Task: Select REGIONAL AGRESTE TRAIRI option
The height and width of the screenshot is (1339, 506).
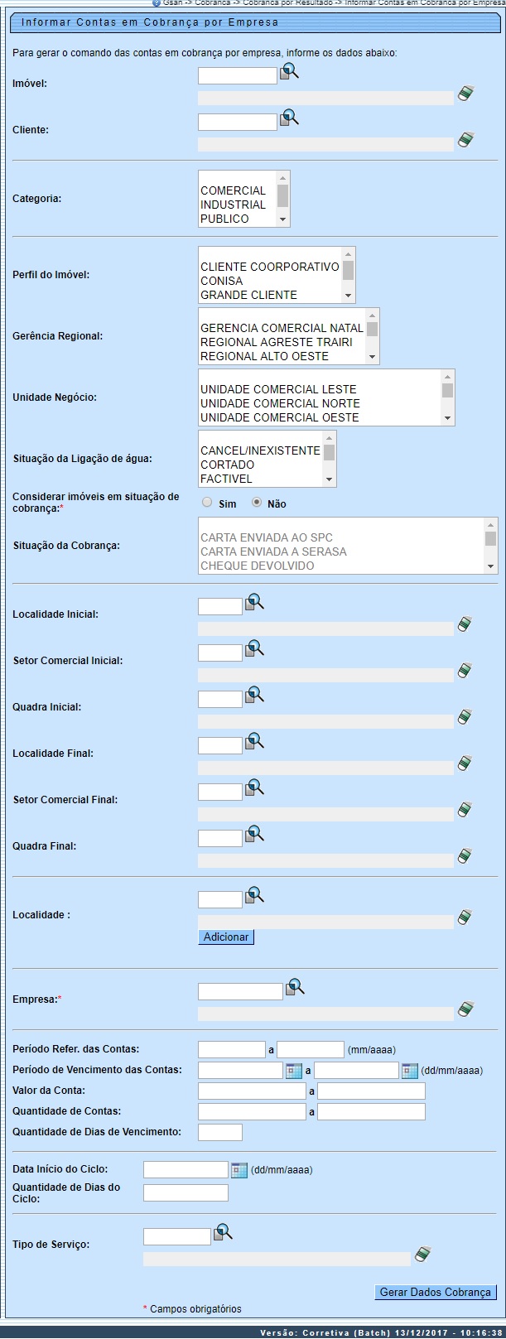Action: coord(277,342)
